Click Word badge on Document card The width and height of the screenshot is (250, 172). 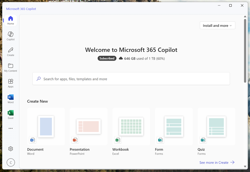coord(32,140)
